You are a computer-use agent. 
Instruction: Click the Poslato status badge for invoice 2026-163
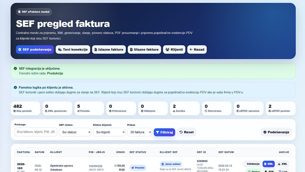pyautogui.click(x=138, y=168)
